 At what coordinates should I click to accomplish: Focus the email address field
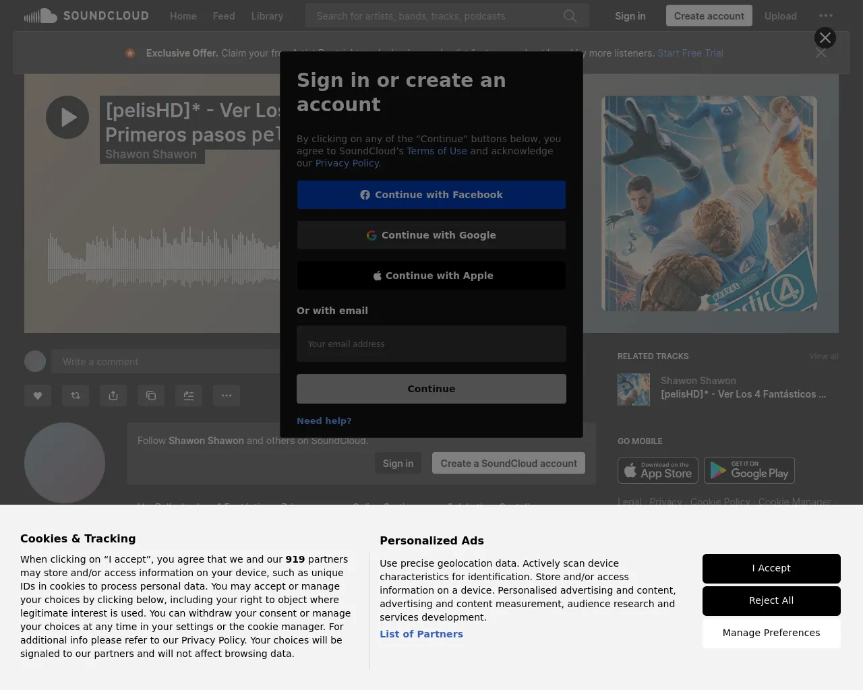[x=431, y=344]
